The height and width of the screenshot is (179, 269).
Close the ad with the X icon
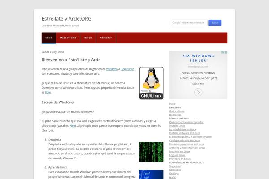[226, 52]
